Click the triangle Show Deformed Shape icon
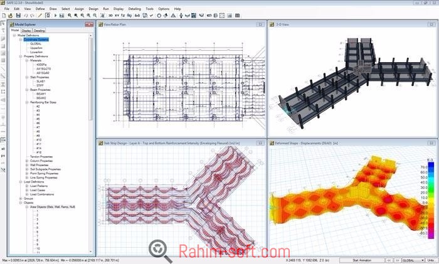 pos(173,16)
